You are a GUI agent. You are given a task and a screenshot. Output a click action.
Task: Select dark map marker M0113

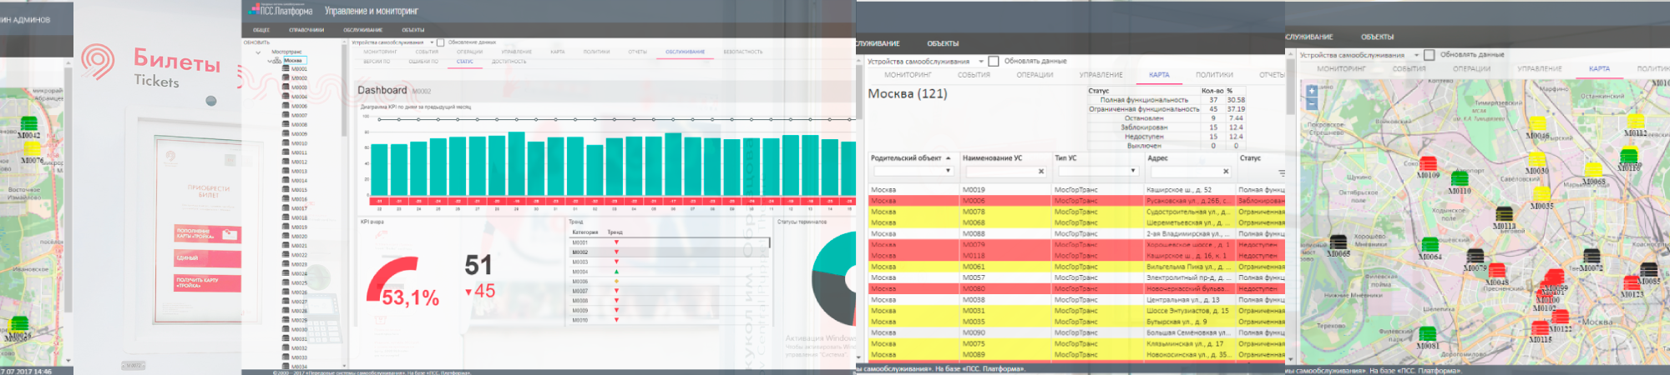tap(1504, 214)
